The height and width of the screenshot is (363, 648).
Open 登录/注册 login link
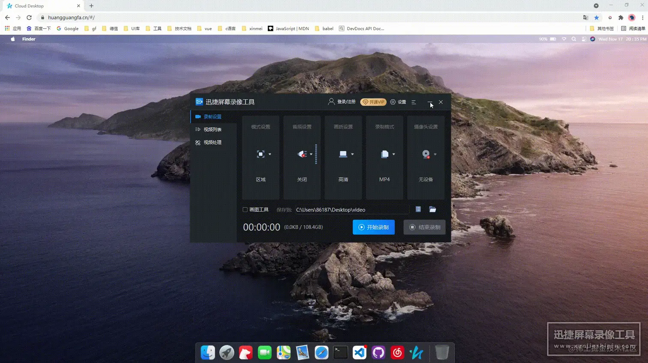pyautogui.click(x=342, y=102)
